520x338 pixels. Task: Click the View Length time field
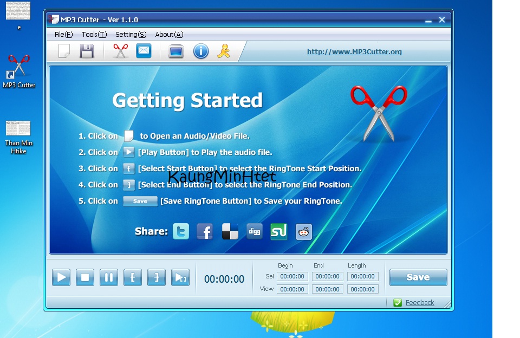tap(363, 289)
